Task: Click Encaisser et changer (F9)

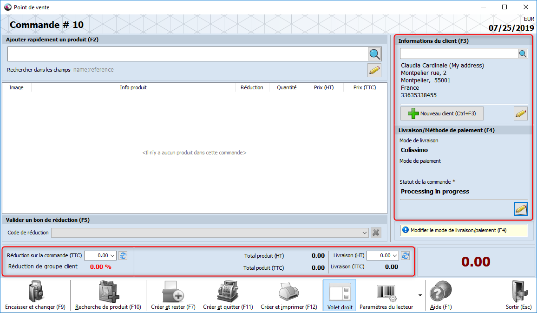Action: coord(35,295)
